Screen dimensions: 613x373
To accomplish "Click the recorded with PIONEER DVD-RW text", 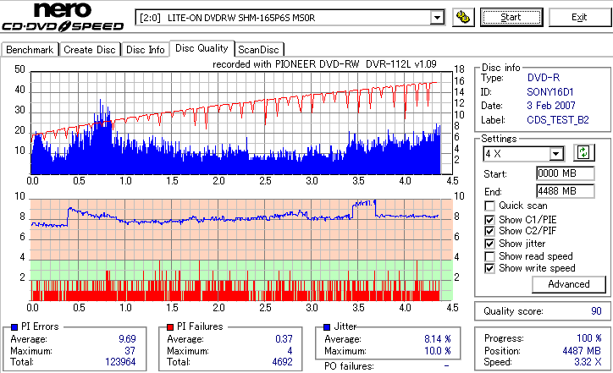I will pos(324,64).
